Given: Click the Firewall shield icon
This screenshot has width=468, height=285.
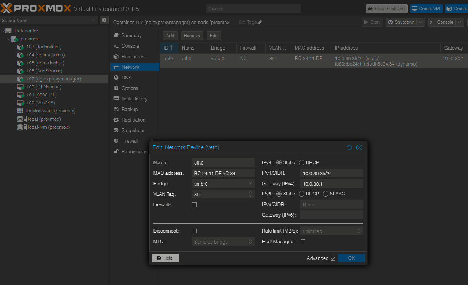Looking at the screenshot, I should tap(116, 141).
